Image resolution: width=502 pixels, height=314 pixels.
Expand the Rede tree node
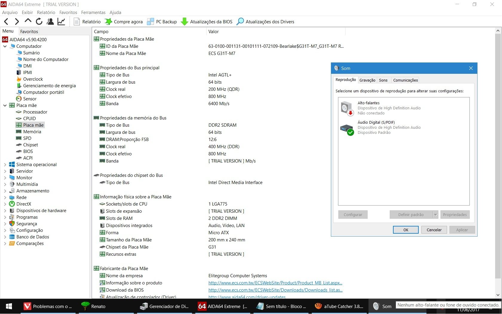pyautogui.click(x=5, y=197)
